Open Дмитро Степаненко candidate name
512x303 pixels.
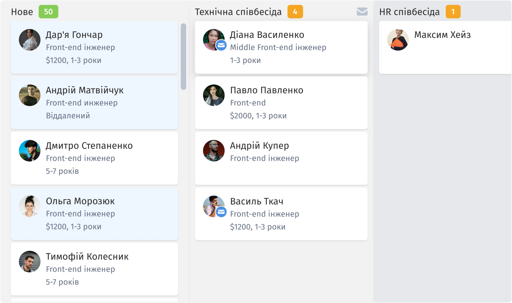pos(89,146)
